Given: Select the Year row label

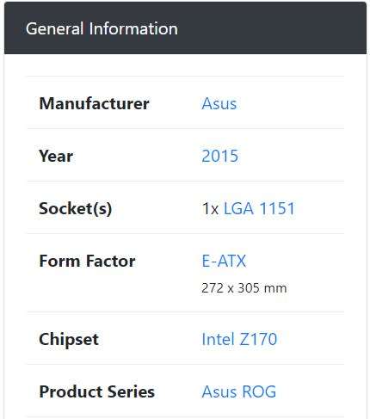Looking at the screenshot, I should click(56, 156).
